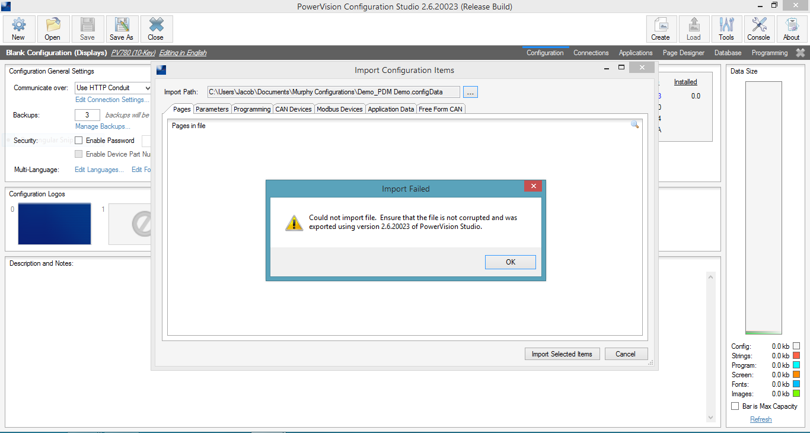This screenshot has height=433, width=810.
Task: Select configuration logo 1 placeholder thumbnail
Action: (x=130, y=224)
